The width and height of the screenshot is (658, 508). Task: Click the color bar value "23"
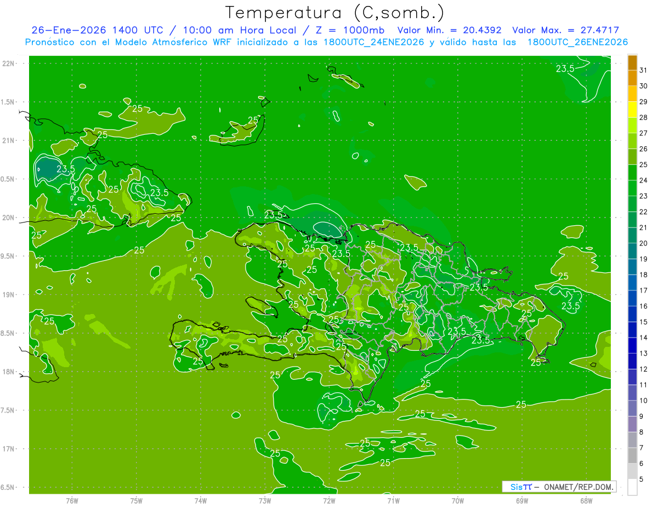tap(643, 196)
